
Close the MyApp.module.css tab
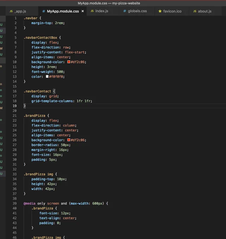[83, 11]
